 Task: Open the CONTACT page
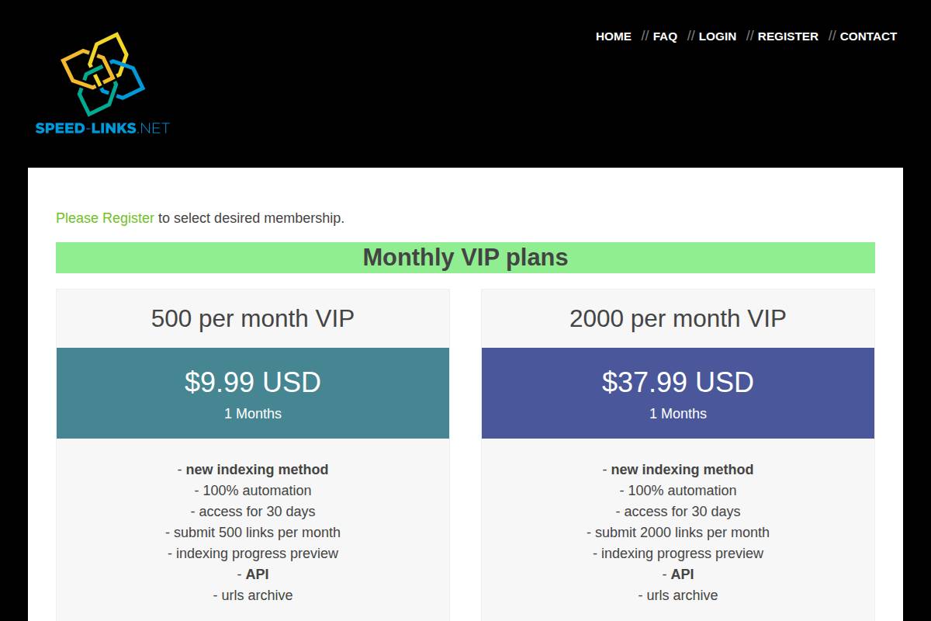click(x=868, y=36)
